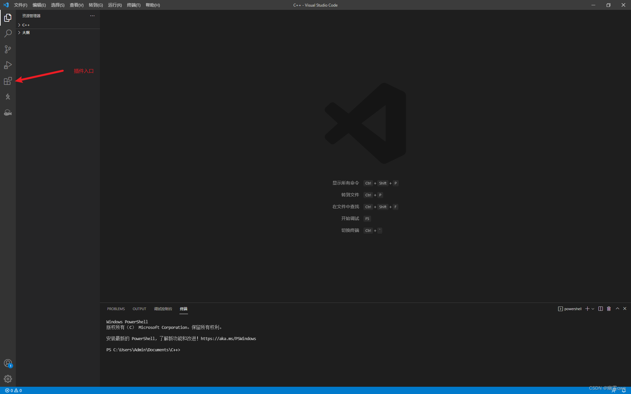Open the Extensions view
Image resolution: width=631 pixels, height=394 pixels.
click(8, 81)
